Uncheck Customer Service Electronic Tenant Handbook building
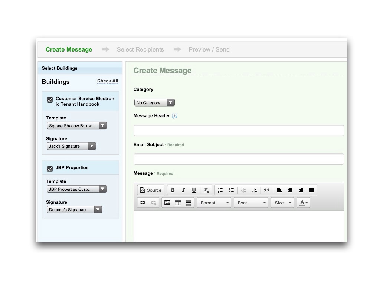The height and width of the screenshot is (285, 380). pyautogui.click(x=50, y=100)
